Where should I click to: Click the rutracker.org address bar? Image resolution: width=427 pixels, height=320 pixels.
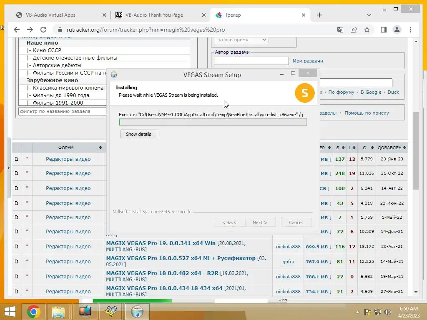click(x=146, y=30)
